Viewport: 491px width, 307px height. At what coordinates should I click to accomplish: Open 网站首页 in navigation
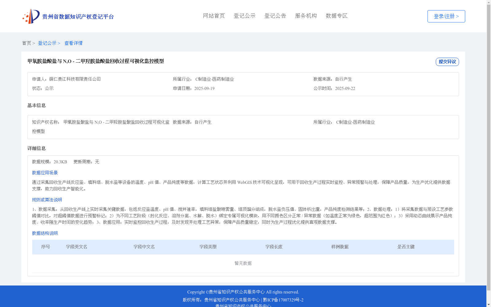214,16
